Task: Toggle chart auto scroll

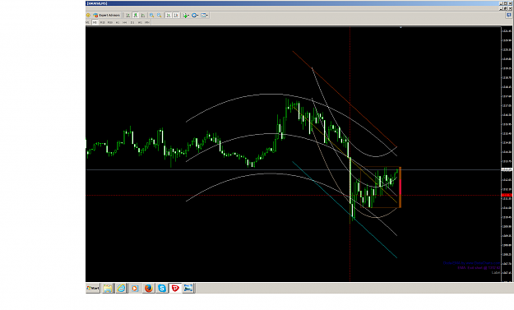Action: pyautogui.click(x=169, y=15)
